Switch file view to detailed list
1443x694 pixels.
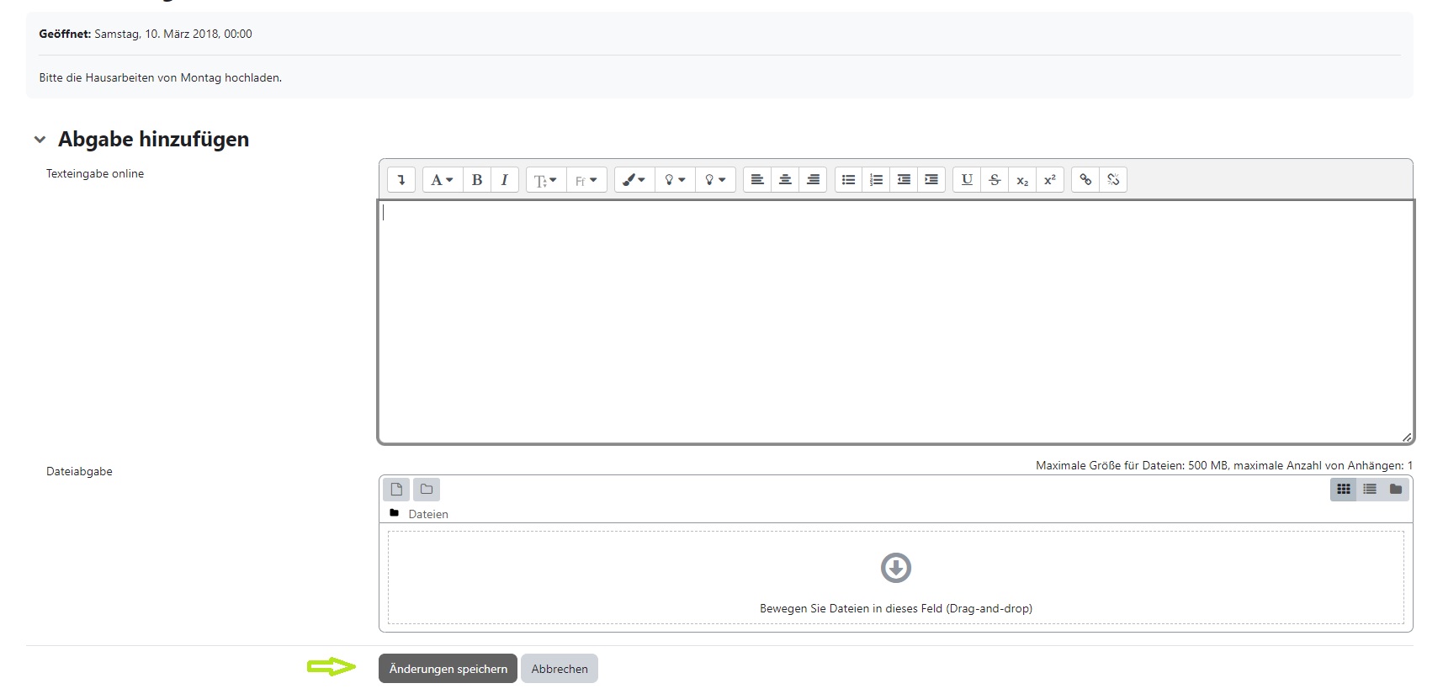point(1370,490)
